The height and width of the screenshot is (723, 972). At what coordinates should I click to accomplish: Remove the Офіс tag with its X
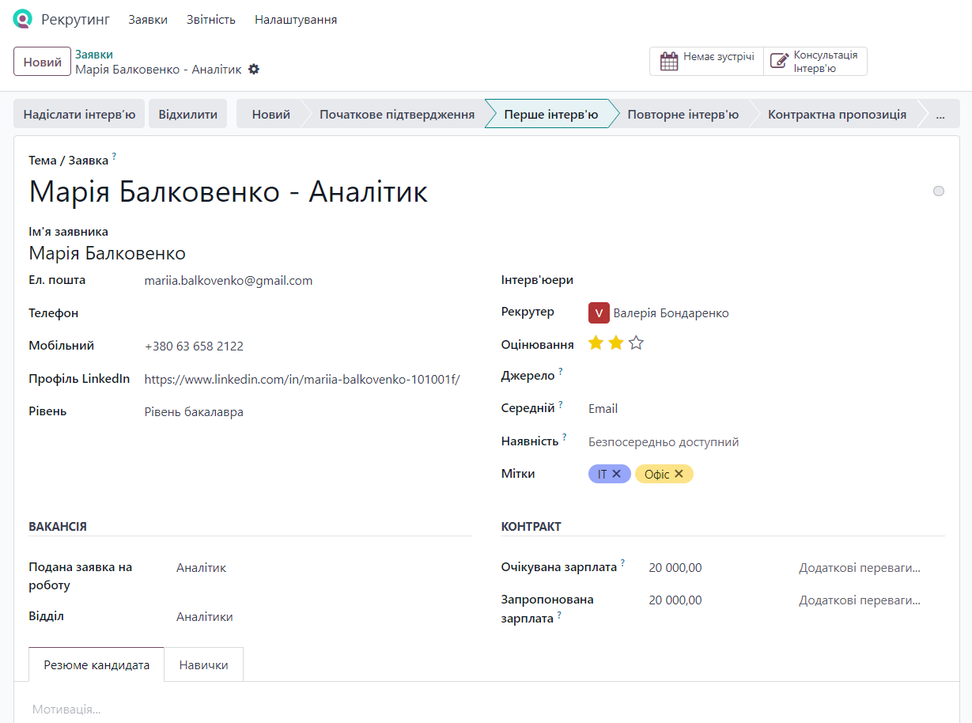[679, 474]
